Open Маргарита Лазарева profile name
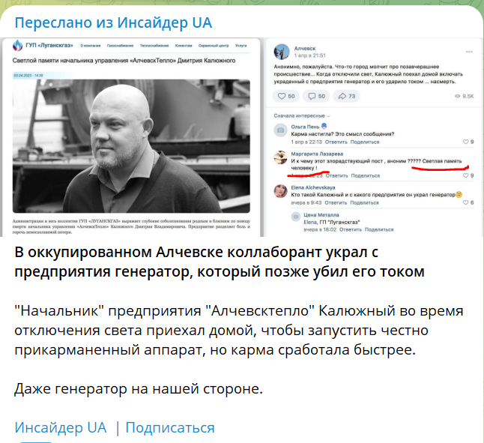Image resolution: width=484 pixels, height=443 pixels. coord(317,154)
